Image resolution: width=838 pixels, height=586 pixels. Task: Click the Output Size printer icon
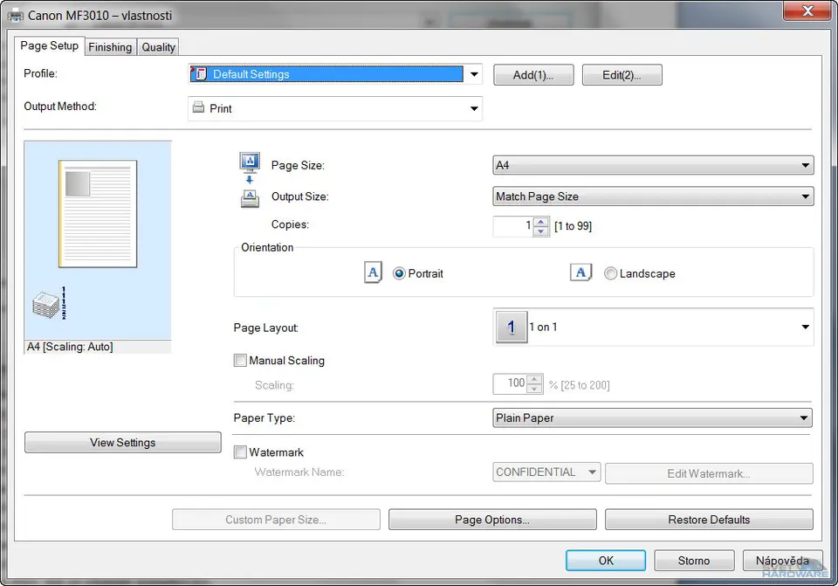250,198
